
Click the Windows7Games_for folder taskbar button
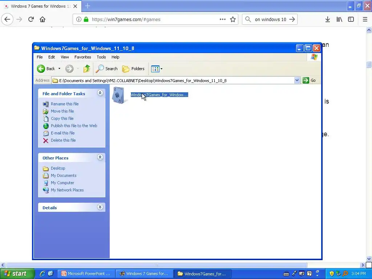coord(203,274)
